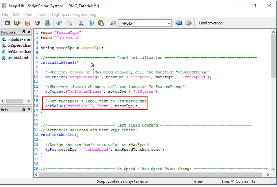Click the close script toolbar icon

(7, 23)
